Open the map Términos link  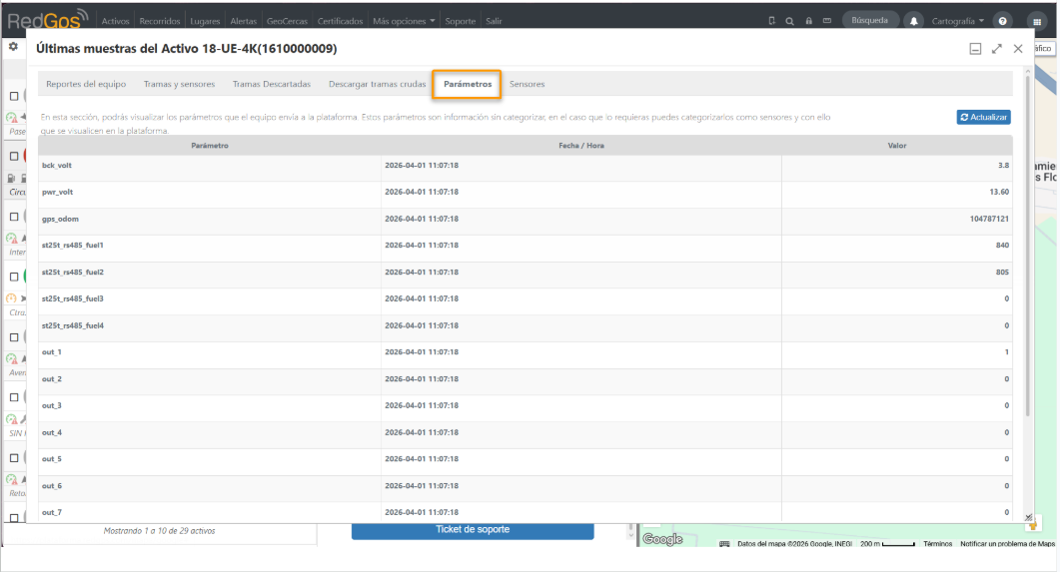click(938, 544)
